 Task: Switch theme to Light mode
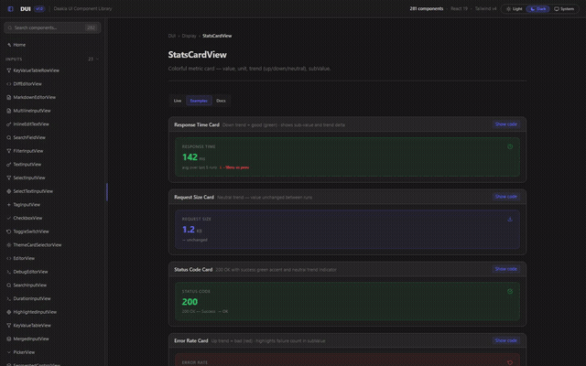(x=515, y=8)
